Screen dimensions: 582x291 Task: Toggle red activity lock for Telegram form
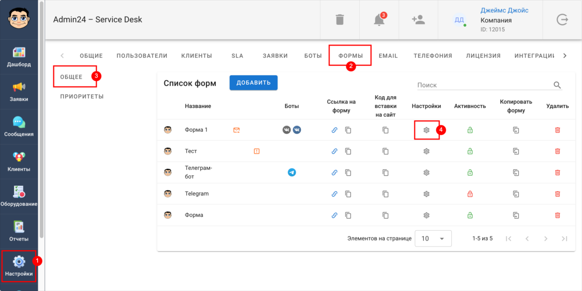pyautogui.click(x=470, y=194)
